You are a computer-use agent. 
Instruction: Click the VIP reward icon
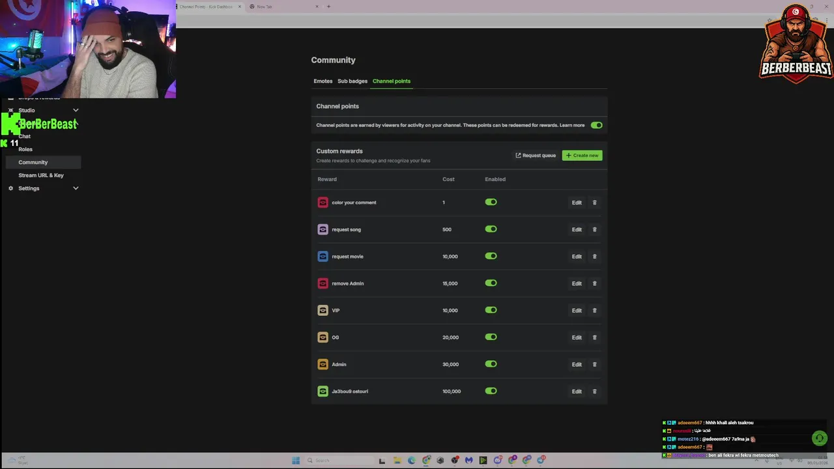coord(323,311)
